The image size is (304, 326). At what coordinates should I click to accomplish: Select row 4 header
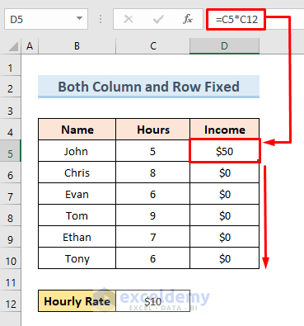(x=11, y=130)
